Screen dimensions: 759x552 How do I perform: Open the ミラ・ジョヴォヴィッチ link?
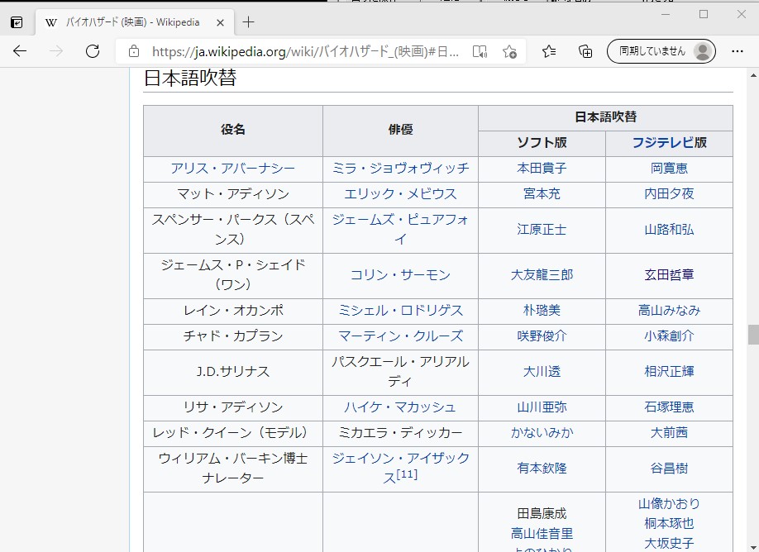tap(400, 169)
